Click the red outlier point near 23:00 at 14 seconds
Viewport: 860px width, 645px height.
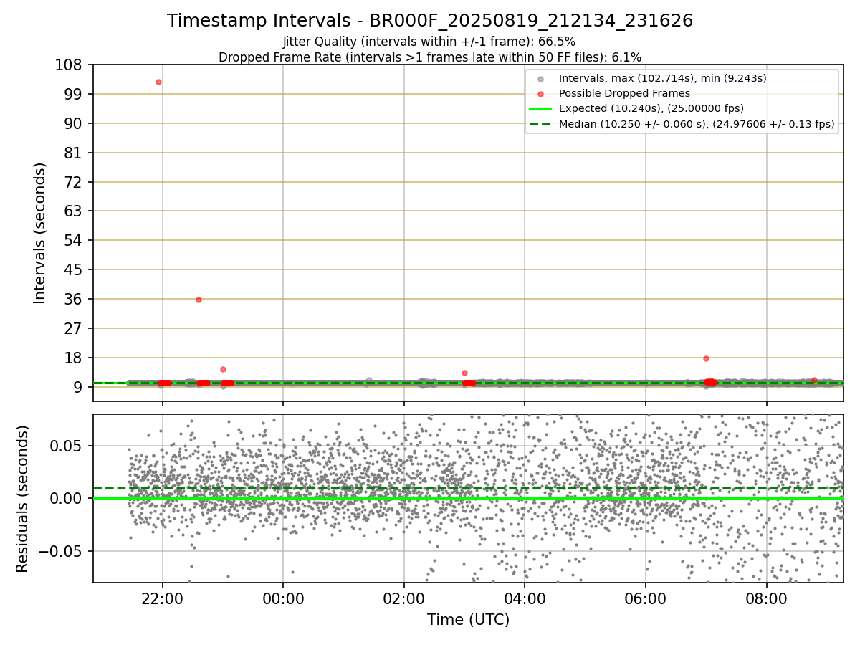tap(223, 370)
